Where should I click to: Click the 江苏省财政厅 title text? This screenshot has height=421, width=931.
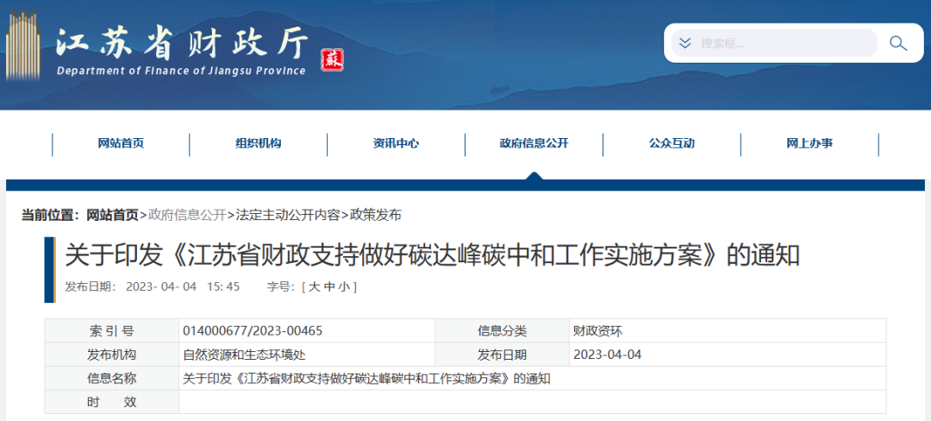(x=183, y=43)
